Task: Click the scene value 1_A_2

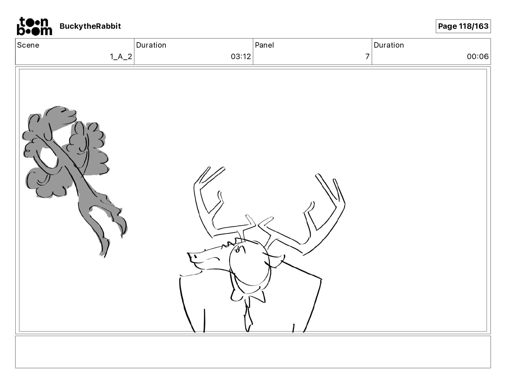Action: pyautogui.click(x=121, y=57)
